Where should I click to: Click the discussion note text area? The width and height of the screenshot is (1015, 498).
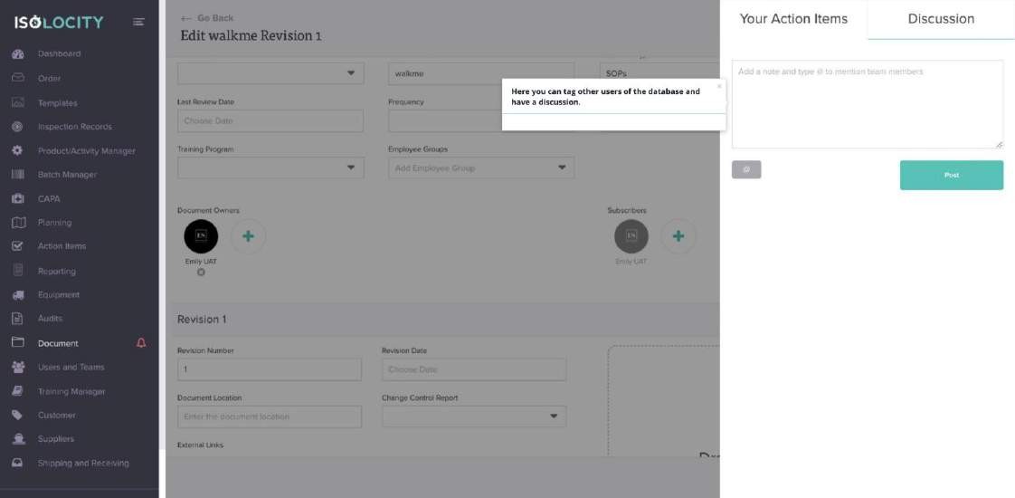tap(868, 104)
